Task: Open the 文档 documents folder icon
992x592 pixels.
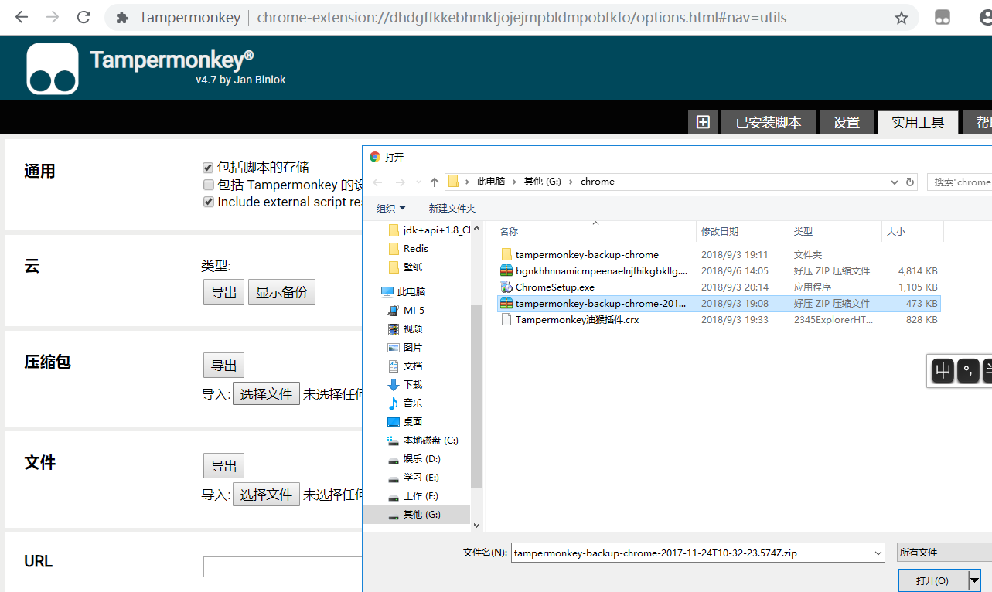Action: tap(394, 366)
